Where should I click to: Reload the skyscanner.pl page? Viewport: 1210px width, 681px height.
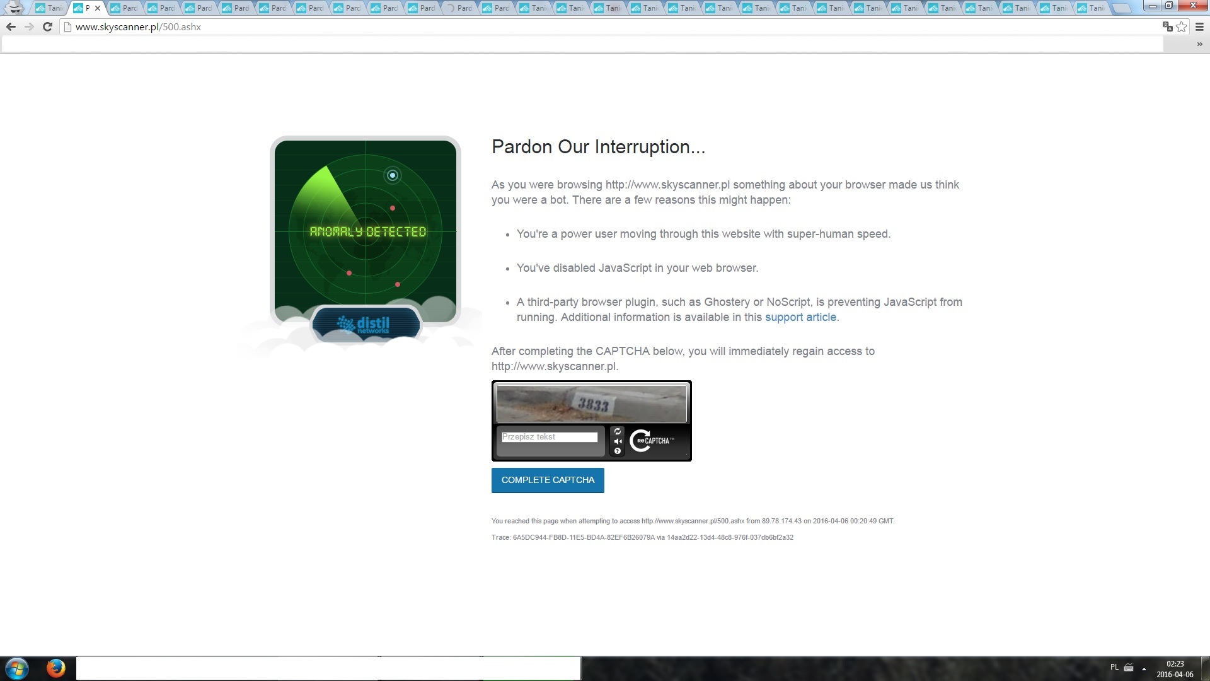click(x=47, y=27)
